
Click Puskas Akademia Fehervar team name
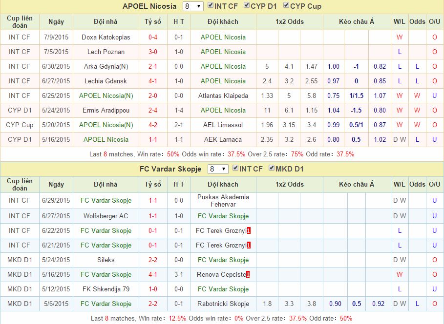(x=223, y=201)
